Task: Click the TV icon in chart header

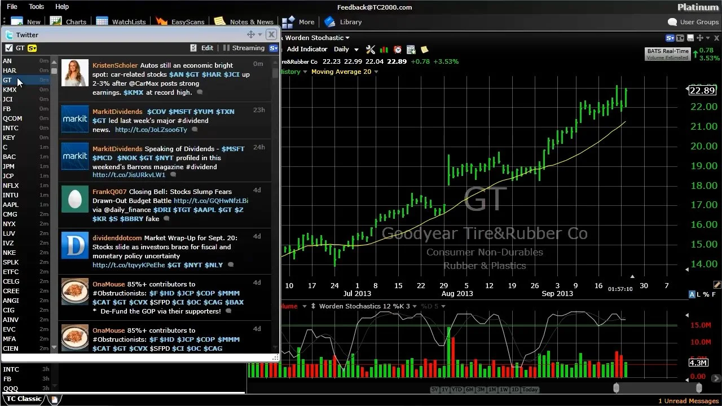Action: 680,38
